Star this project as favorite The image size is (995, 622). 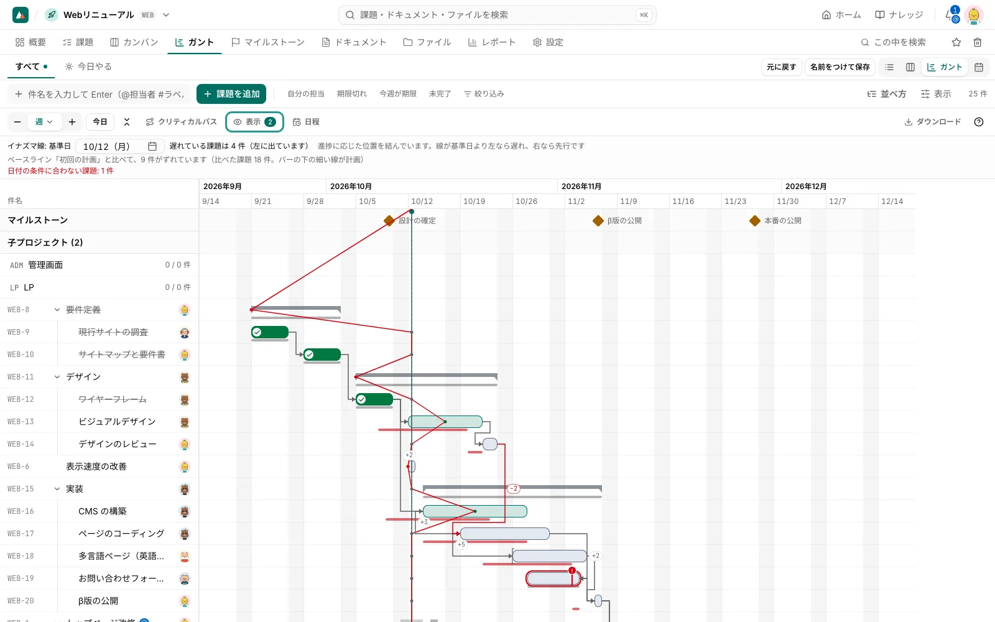[x=956, y=42]
